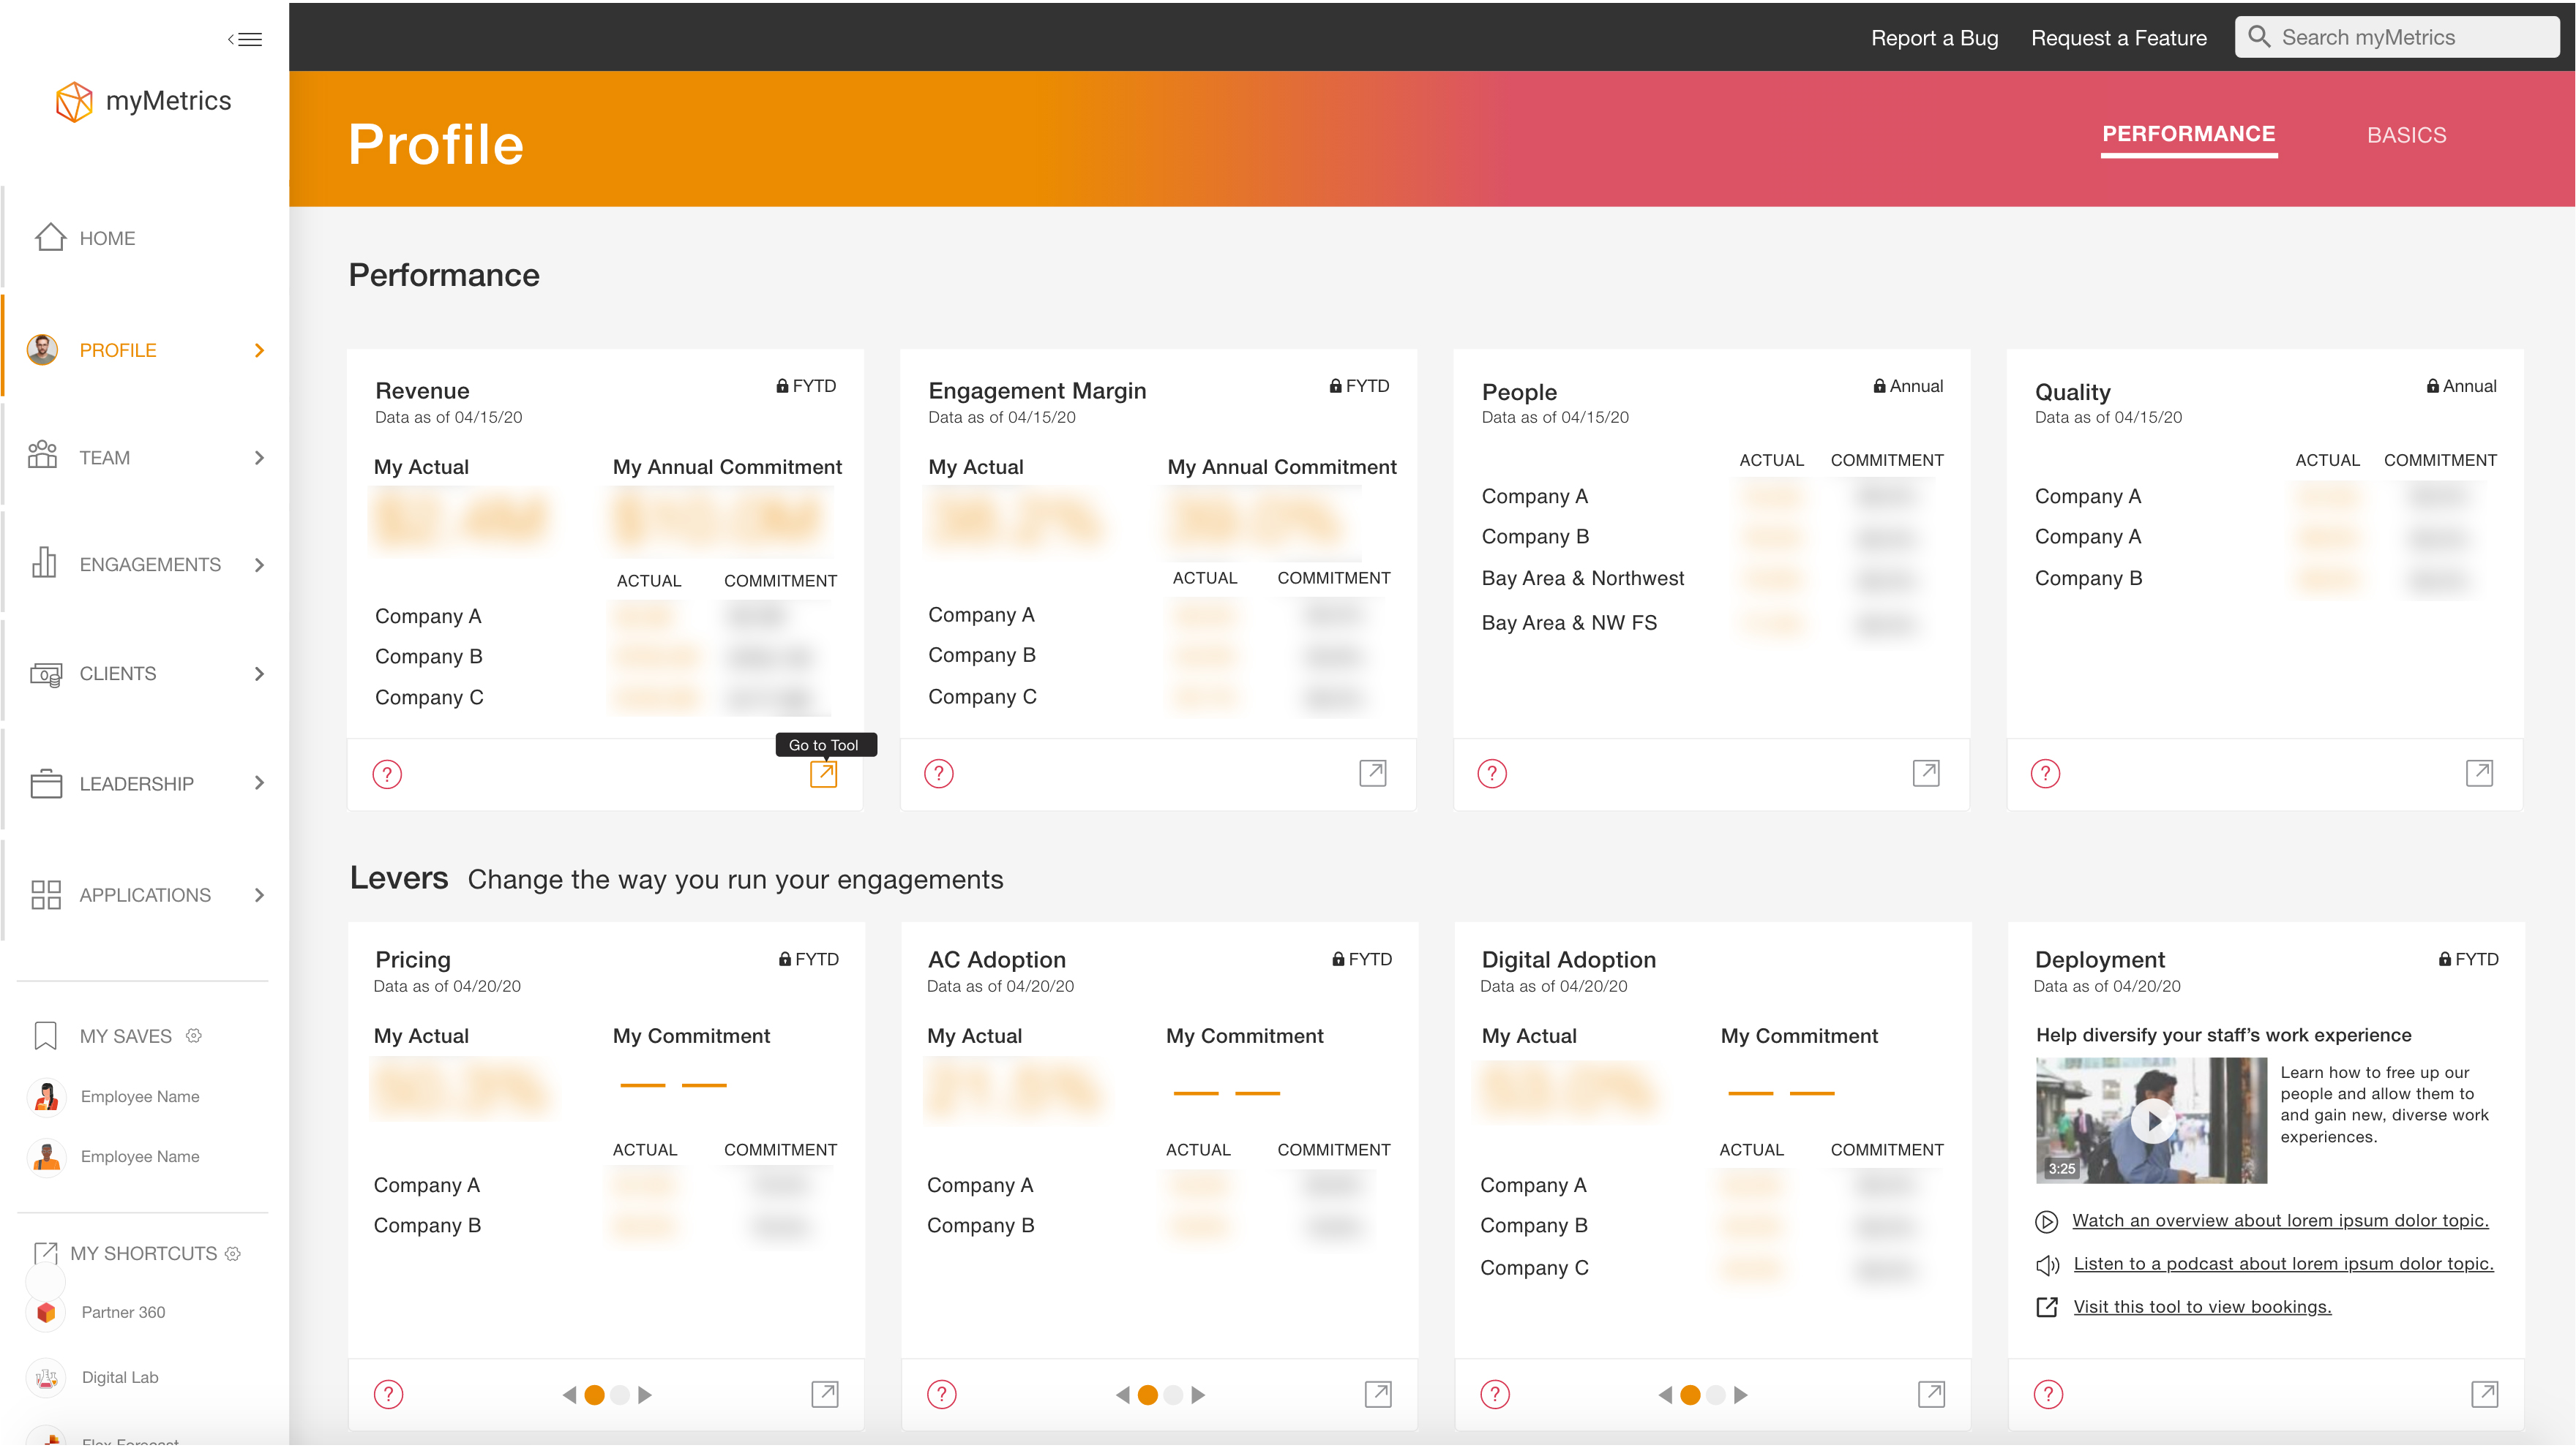Click the Applications grid icon
This screenshot has width=2576, height=1448.
click(x=46, y=895)
